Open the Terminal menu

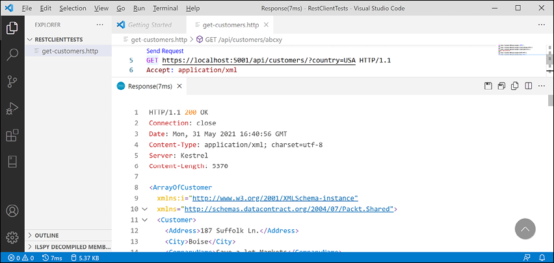point(165,8)
